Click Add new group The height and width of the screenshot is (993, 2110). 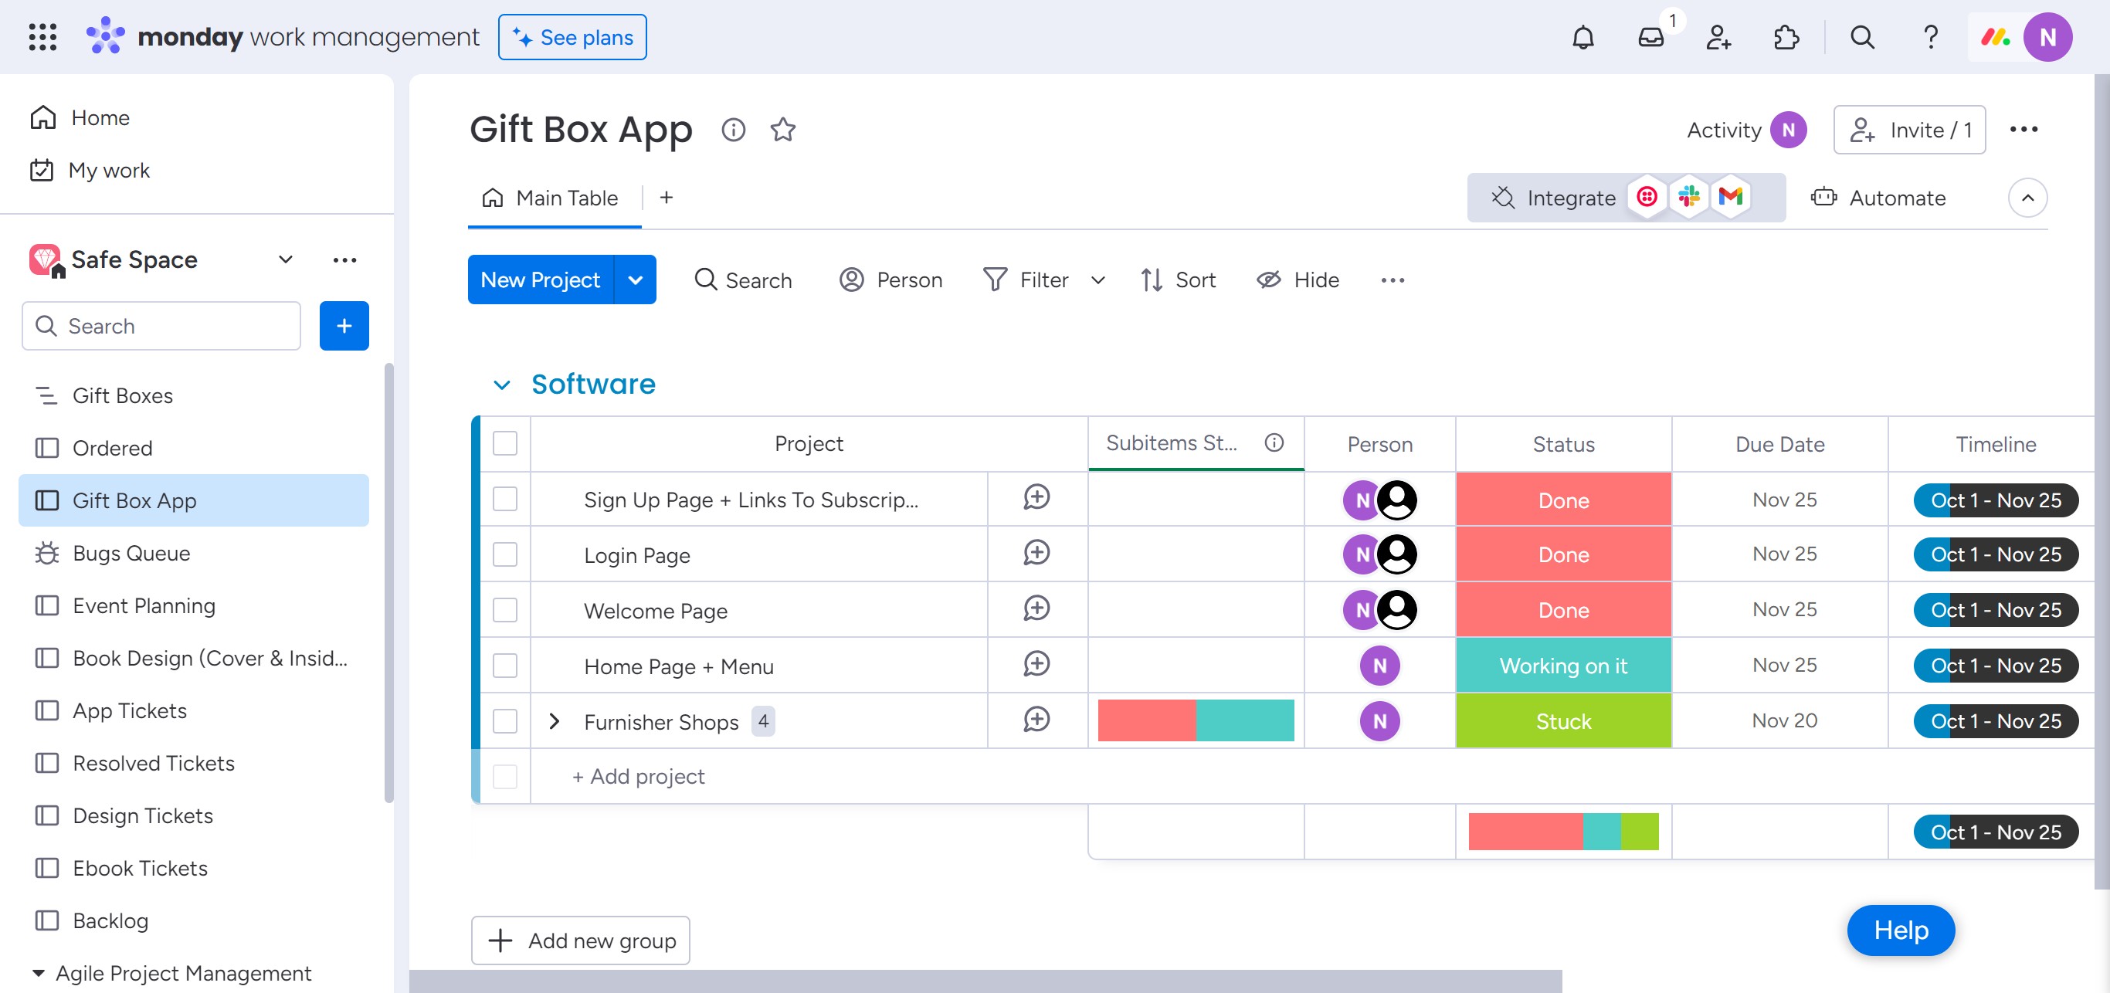point(580,940)
